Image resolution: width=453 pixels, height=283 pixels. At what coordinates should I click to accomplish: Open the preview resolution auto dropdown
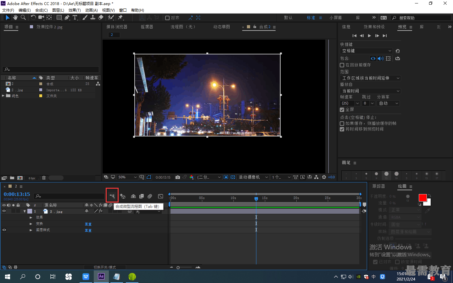tap(388, 103)
